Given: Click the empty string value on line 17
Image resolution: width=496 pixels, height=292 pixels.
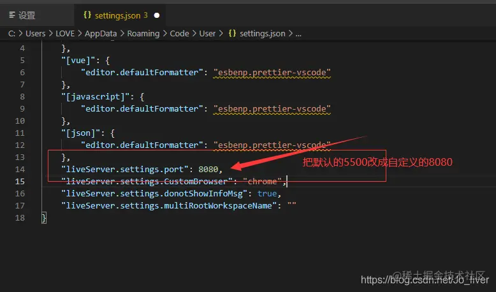Looking at the screenshot, I should tap(291, 205).
